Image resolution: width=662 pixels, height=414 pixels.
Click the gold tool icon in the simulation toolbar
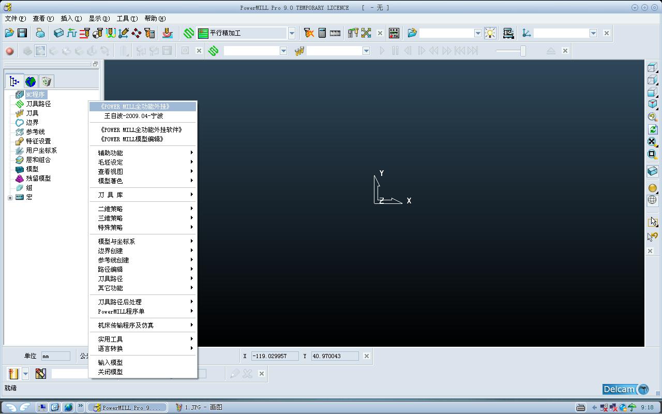(299, 51)
